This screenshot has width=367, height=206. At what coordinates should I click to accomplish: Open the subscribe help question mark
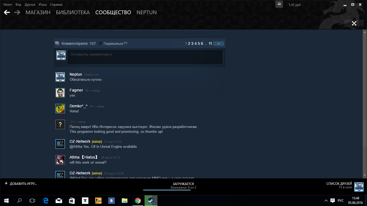pyautogui.click(x=125, y=43)
